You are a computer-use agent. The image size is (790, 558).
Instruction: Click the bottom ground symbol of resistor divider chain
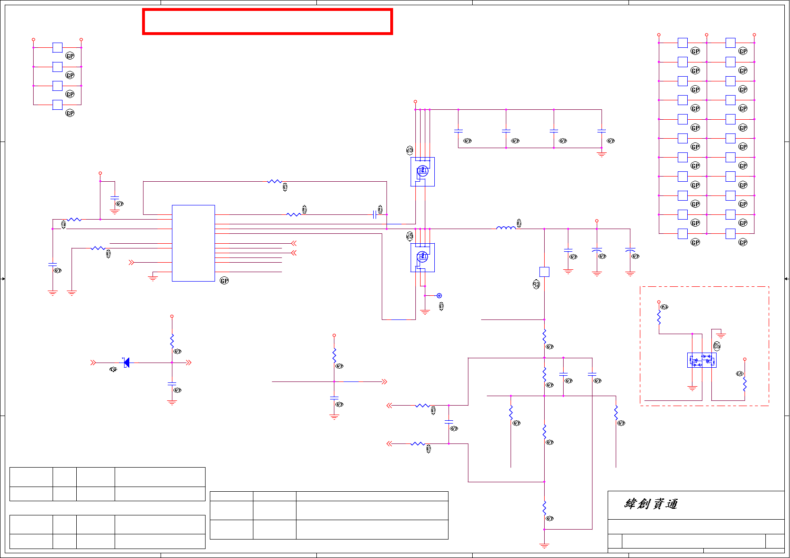pyautogui.click(x=544, y=546)
